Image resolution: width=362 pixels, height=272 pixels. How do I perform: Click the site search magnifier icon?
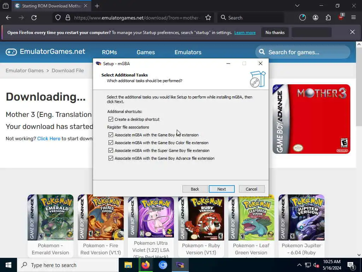262,52
